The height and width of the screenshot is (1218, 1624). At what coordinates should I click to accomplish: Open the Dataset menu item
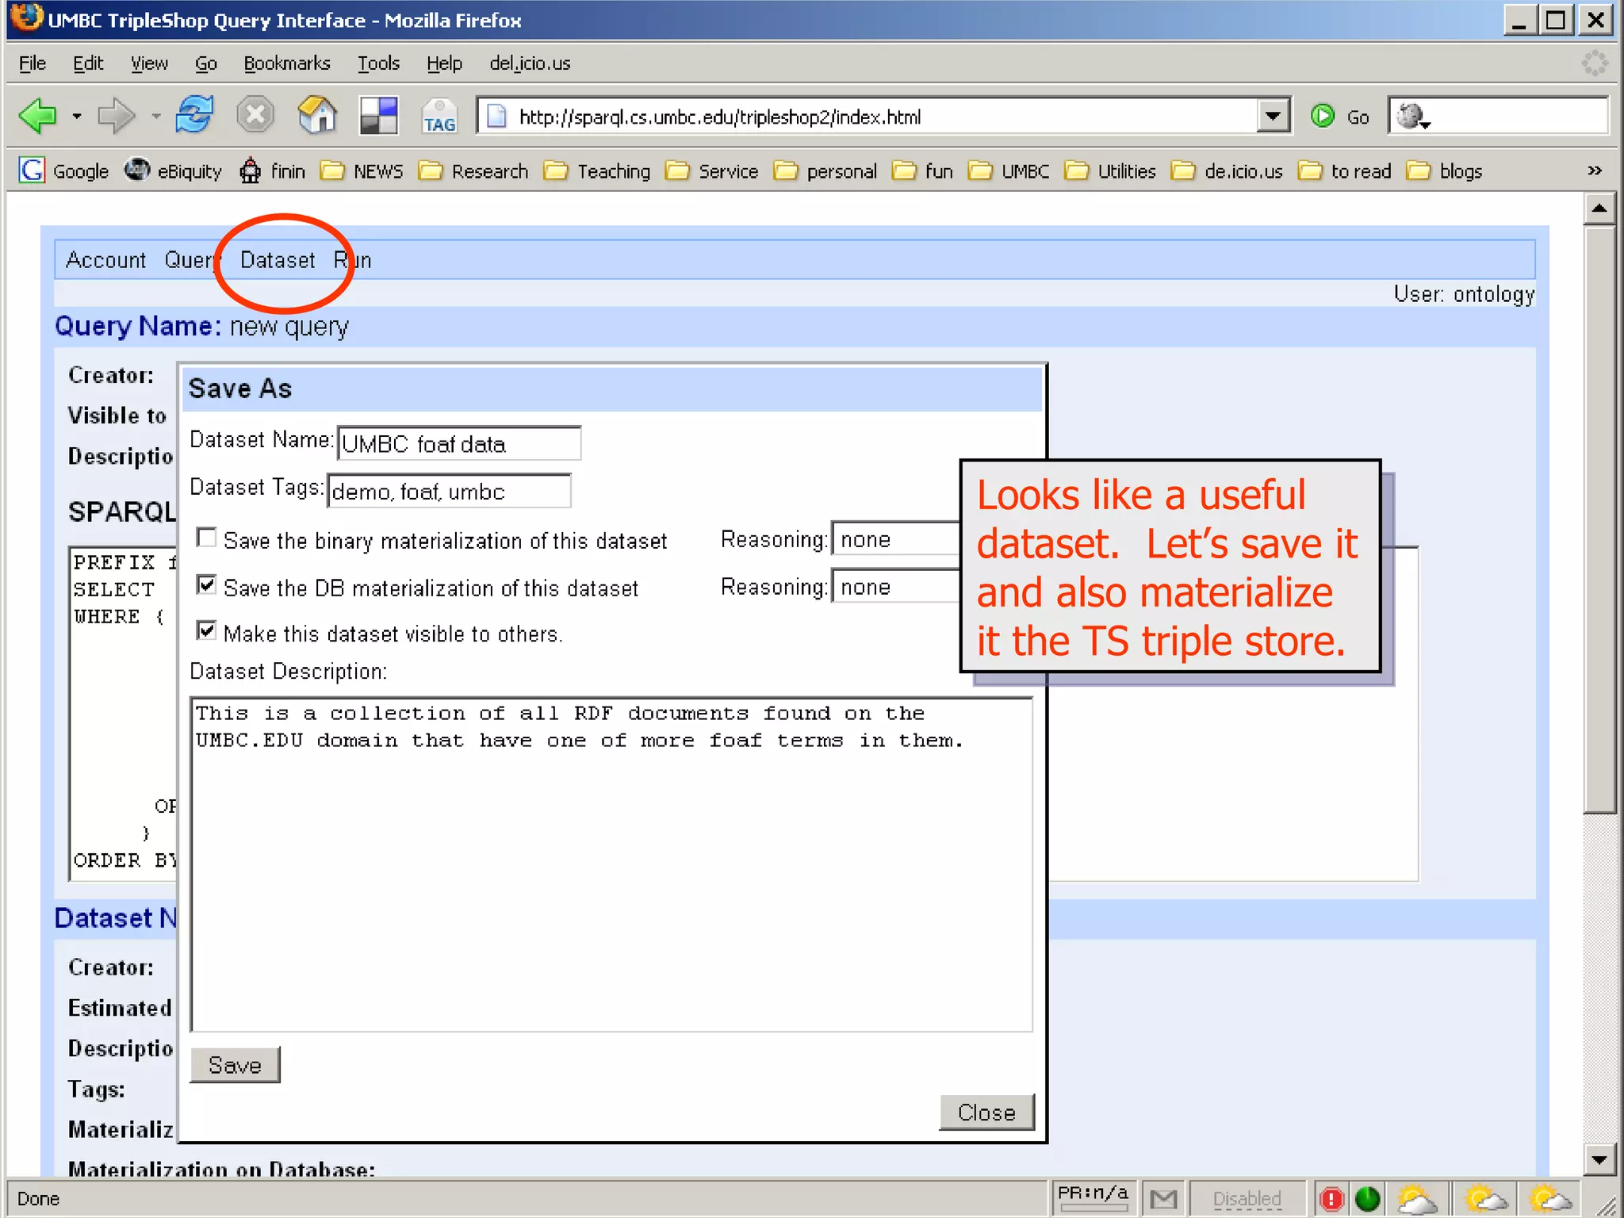coord(278,260)
